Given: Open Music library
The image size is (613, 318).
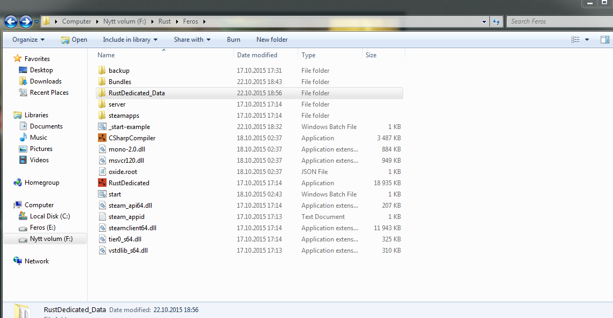Looking at the screenshot, I should (39, 138).
